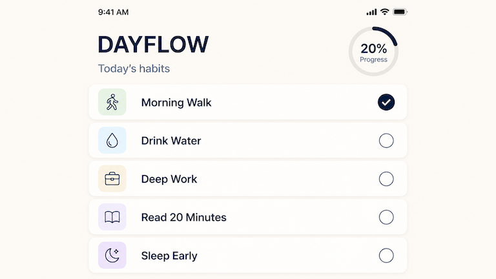Click the cellular signal bars icon
The image size is (496, 279).
pyautogui.click(x=371, y=12)
